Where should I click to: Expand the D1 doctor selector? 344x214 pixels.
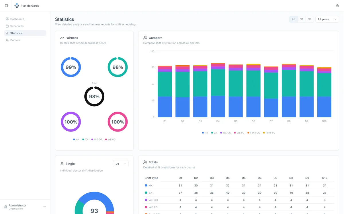pyautogui.click(x=121, y=164)
